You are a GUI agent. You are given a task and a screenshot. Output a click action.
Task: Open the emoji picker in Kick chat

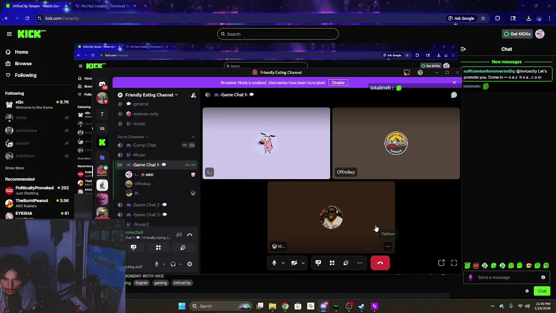click(543, 277)
